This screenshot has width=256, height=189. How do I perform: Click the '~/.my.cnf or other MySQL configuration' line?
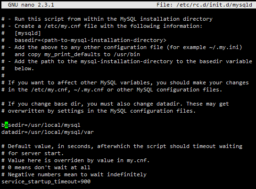pos(112,90)
